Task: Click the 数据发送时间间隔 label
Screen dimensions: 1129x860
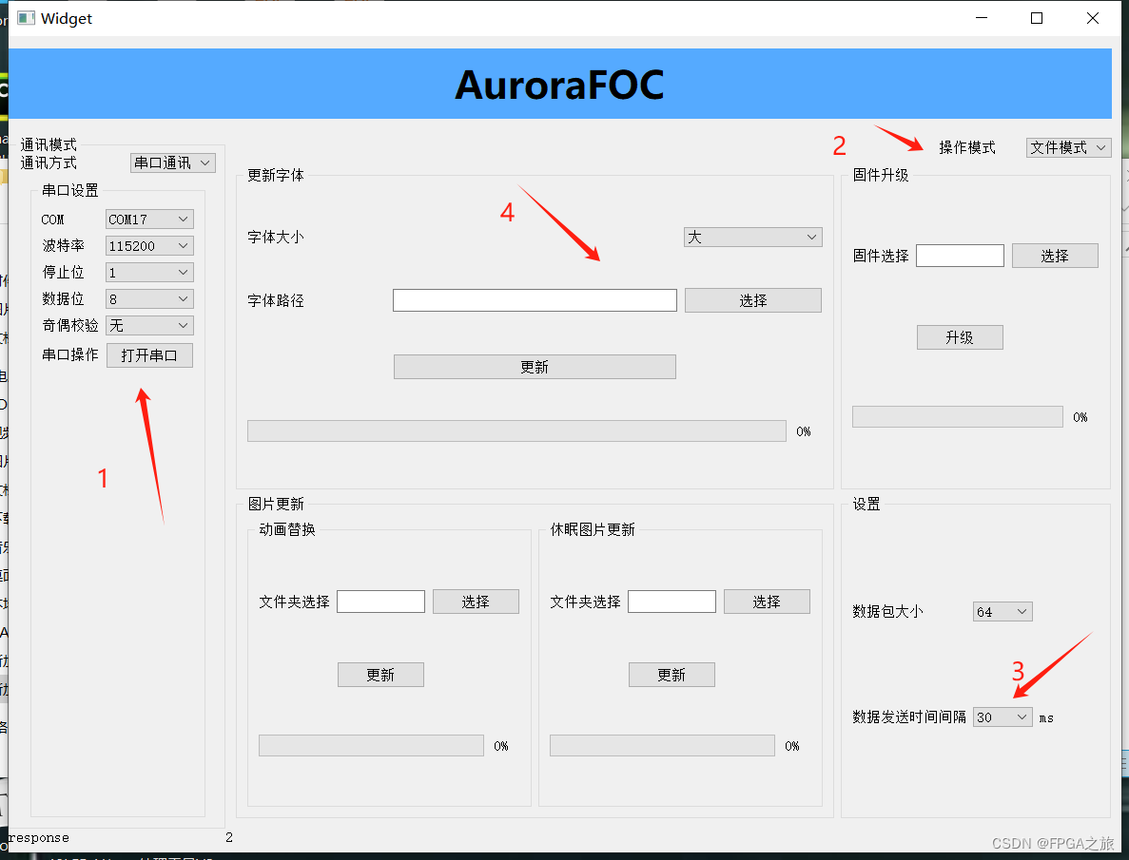Action: [909, 717]
